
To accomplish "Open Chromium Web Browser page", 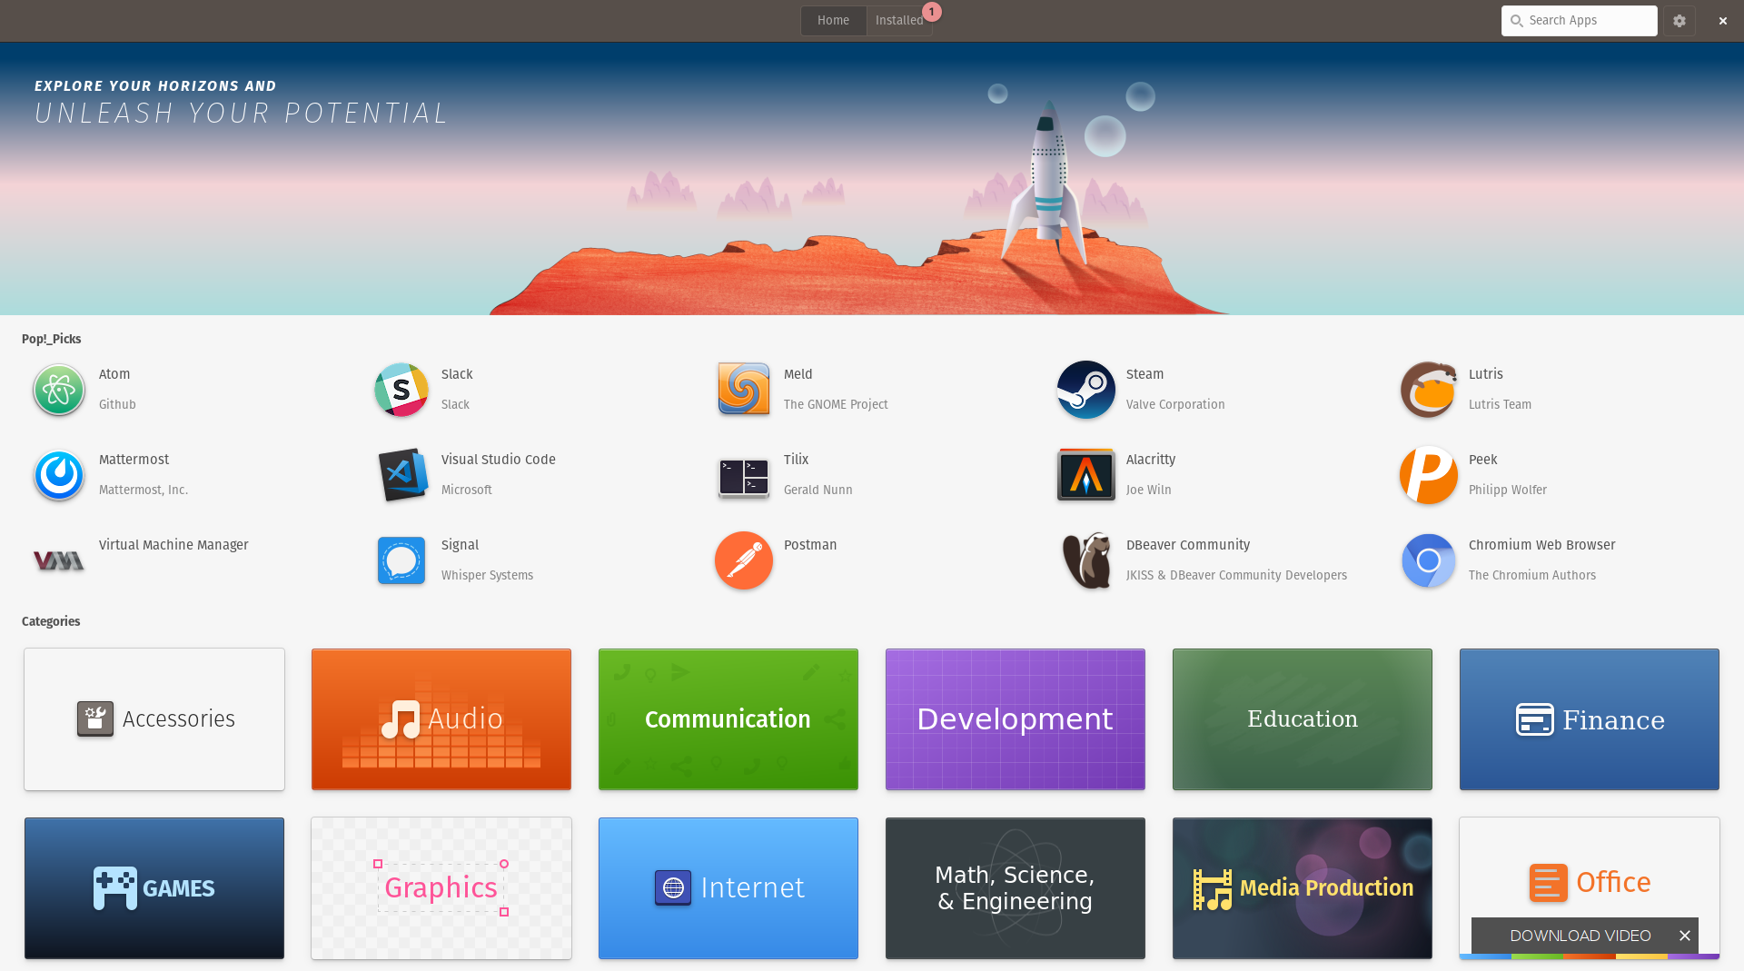I will (x=1428, y=560).
